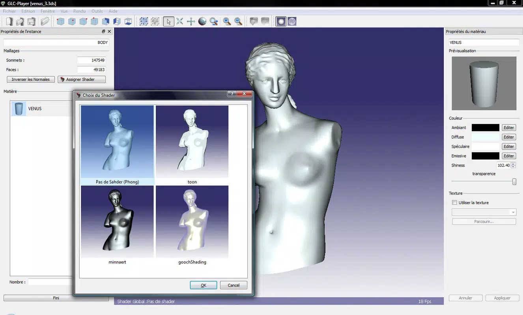Confirm shader choice with OK button
The image size is (523, 315).
204,285
